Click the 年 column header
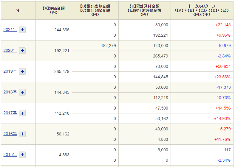235x167 pixels. click(x=18, y=10)
